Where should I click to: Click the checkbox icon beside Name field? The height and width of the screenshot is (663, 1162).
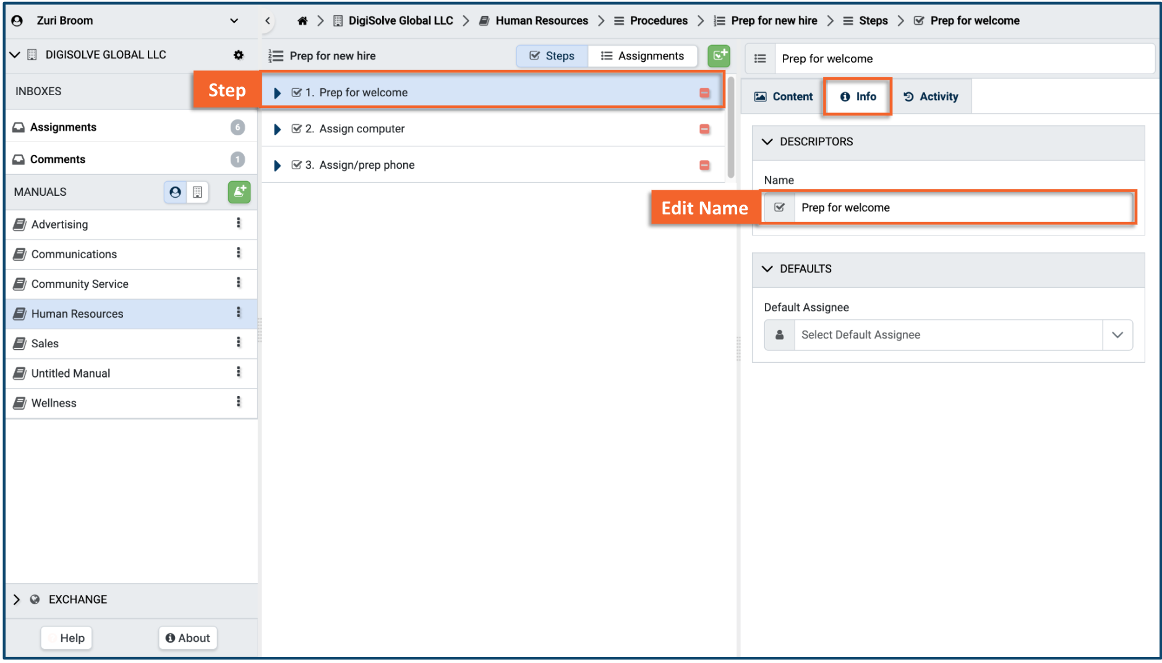(779, 208)
